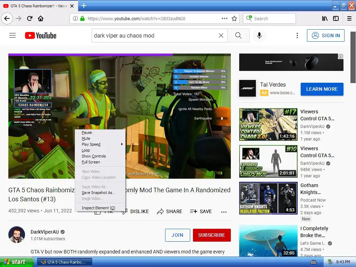Show site information icon in address bar
This screenshot has height=267, width=356.
tap(75, 18)
